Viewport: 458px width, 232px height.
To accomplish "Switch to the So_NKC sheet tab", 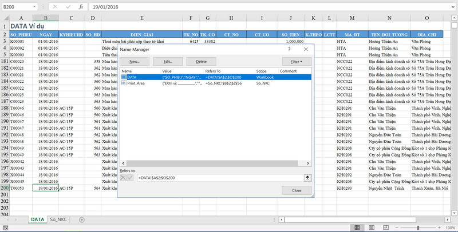I will pos(59,219).
